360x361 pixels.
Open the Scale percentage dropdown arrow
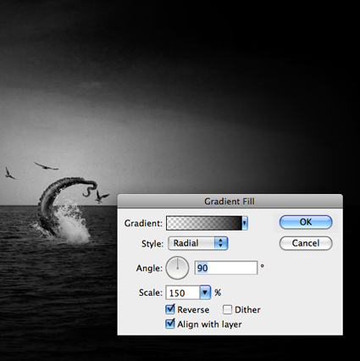point(205,292)
